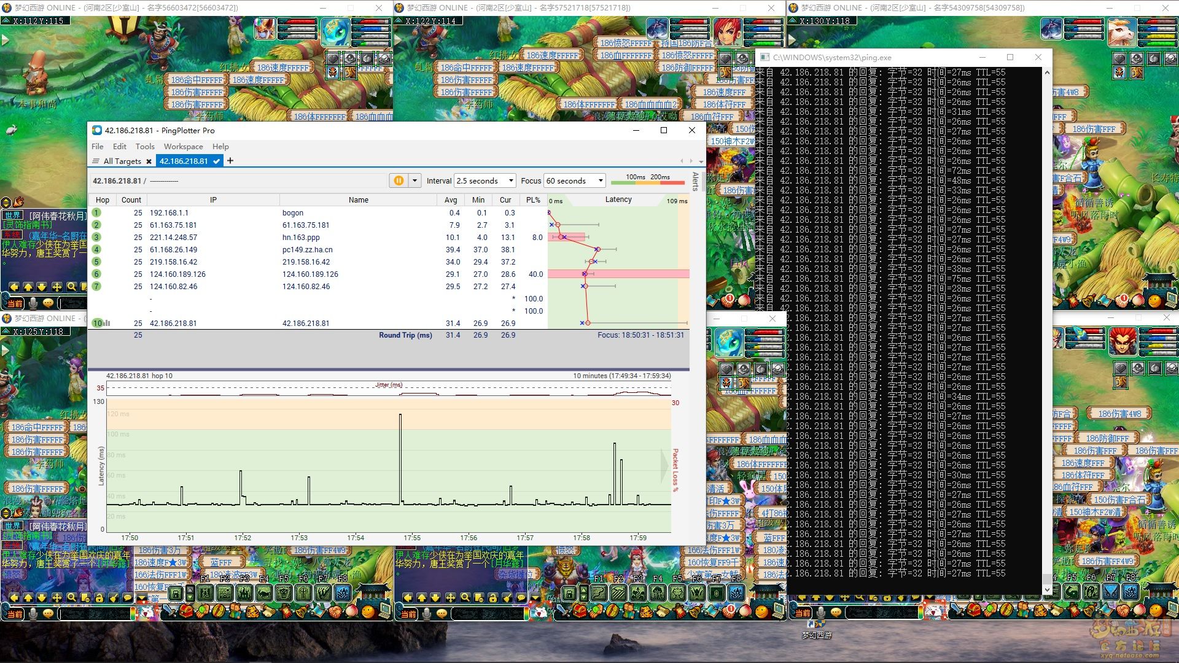Click the red-haired character portrait in window 57521718
This screenshot has width=1179, height=663.
[x=728, y=32]
